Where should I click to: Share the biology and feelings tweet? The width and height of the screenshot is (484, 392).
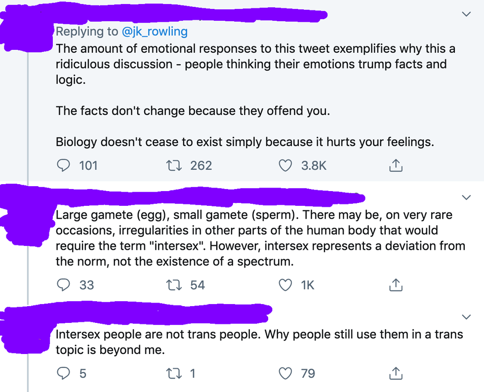point(396,166)
